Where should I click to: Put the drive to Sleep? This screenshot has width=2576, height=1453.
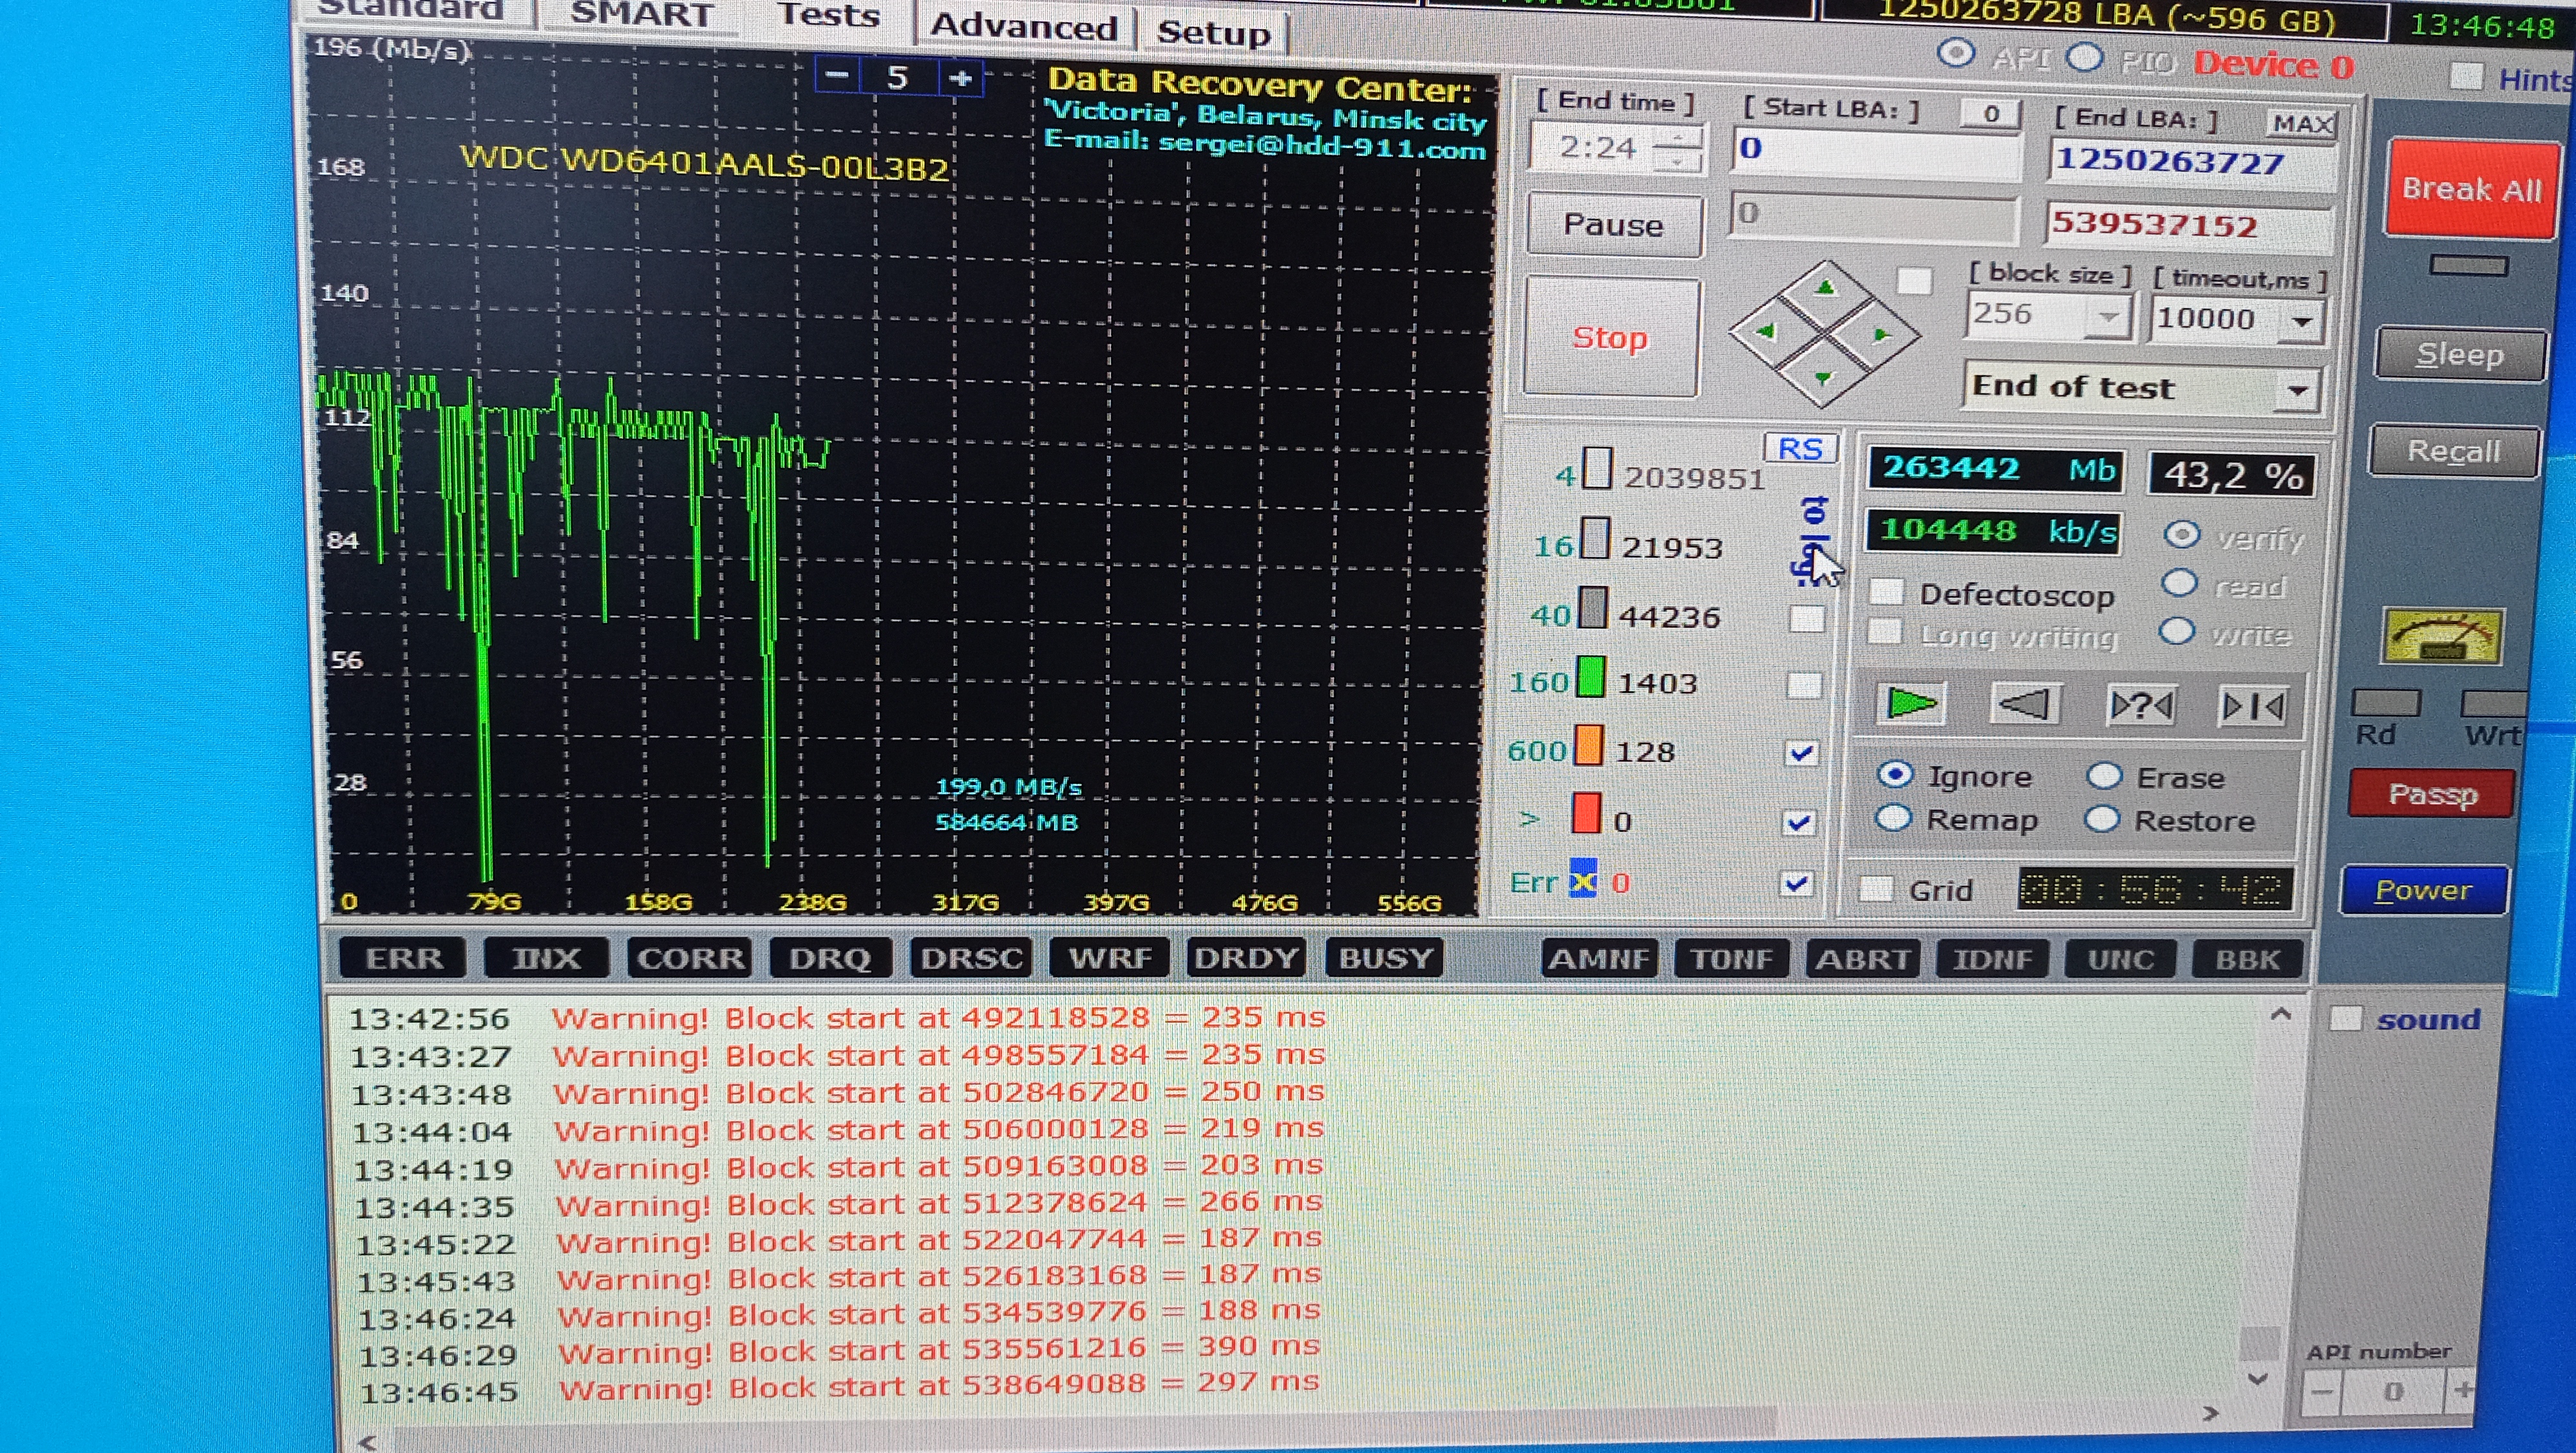click(2459, 354)
